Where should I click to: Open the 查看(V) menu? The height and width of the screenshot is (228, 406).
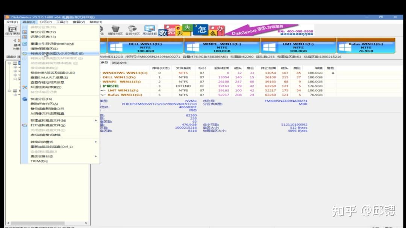coord(79,22)
